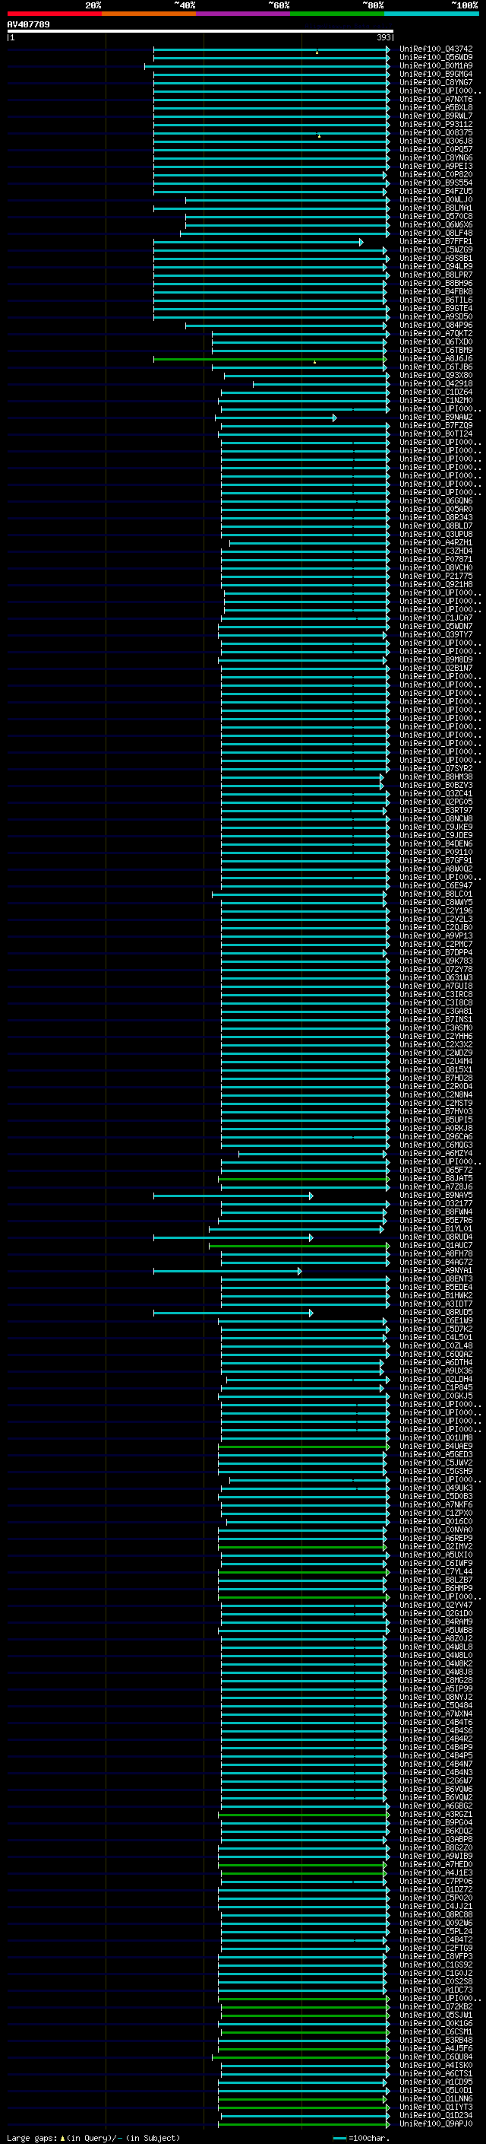This screenshot has width=486, height=2144.
Task: Click label UniRef100_Q72KB2
Action: 436,2006
